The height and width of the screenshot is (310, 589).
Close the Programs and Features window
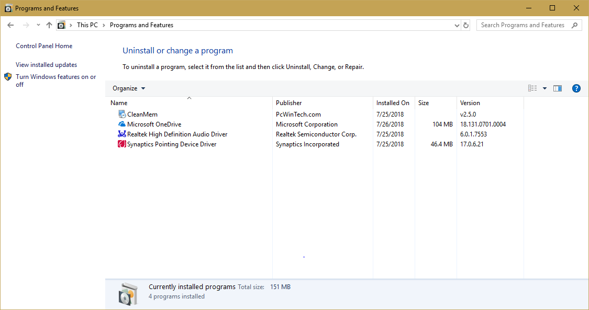point(576,8)
